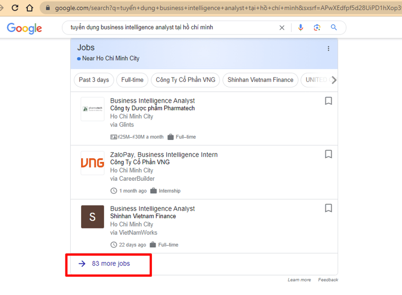
Task: Click '1 month ago' posting time
Action: click(x=133, y=191)
